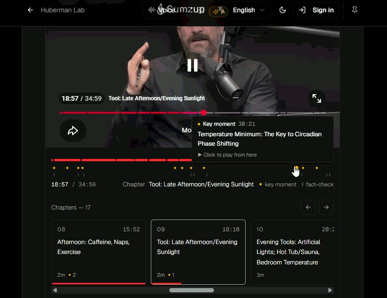This screenshot has height=298, width=387.
Task: Click the red video progress knob
Action: [x=203, y=113]
